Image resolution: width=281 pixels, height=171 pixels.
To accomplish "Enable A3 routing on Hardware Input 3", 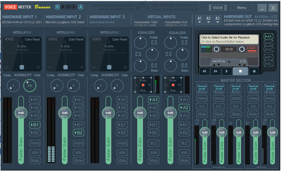I will (122, 116).
